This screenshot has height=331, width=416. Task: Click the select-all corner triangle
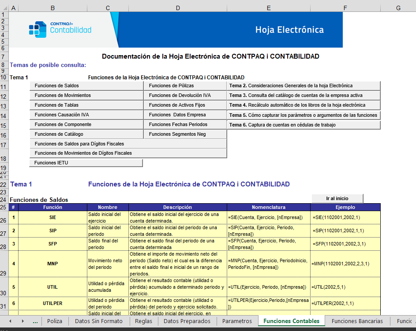pos(5,8)
